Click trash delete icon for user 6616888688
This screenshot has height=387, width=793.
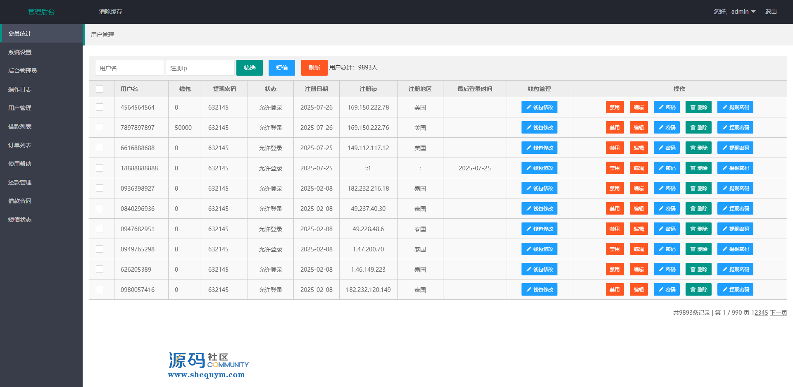693,148
